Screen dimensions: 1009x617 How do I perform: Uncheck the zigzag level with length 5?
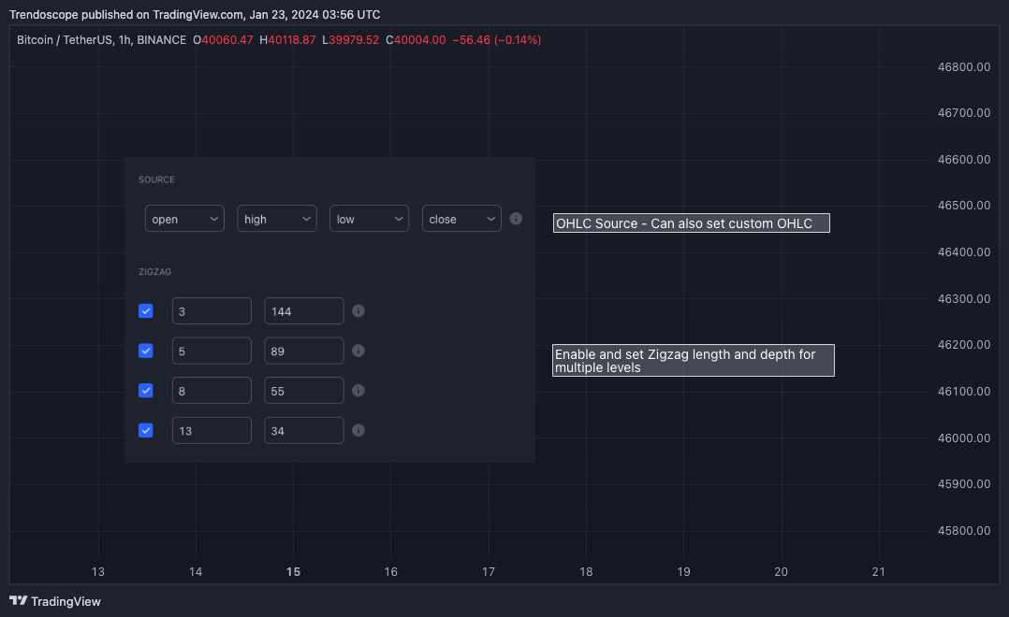(x=146, y=351)
